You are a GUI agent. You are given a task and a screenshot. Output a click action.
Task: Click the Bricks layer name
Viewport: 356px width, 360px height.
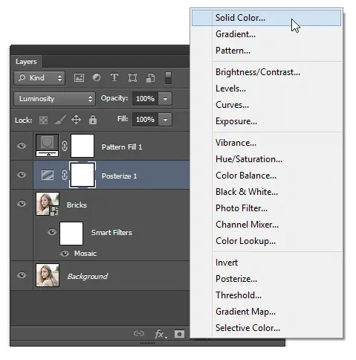tap(77, 205)
